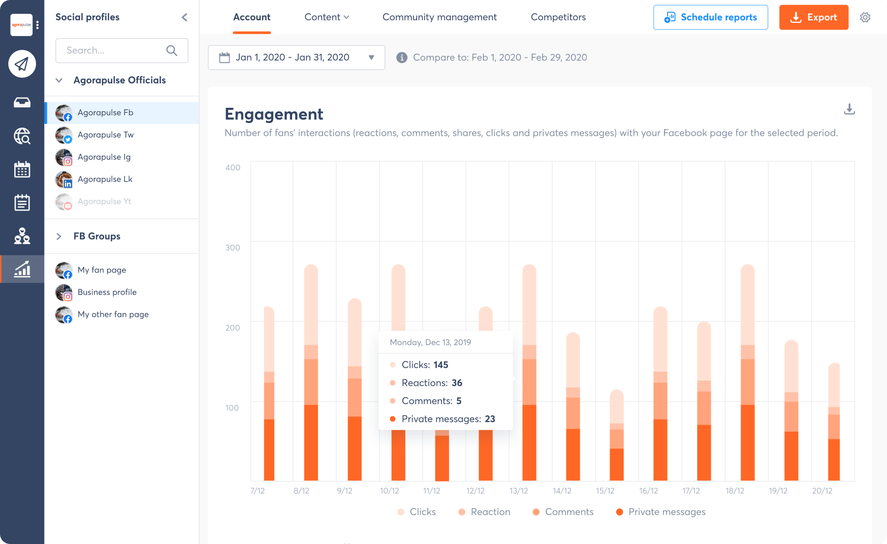Select the My fan page avatar
This screenshot has height=544, width=887.
[64, 270]
